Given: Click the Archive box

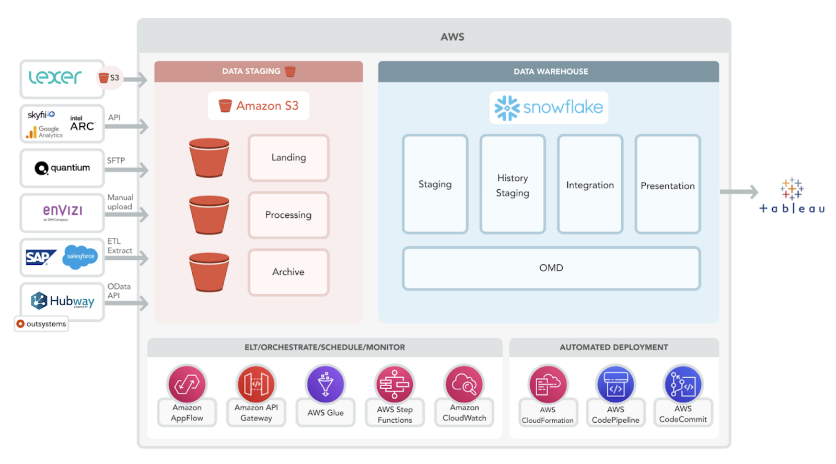Looking at the screenshot, I should tap(288, 272).
